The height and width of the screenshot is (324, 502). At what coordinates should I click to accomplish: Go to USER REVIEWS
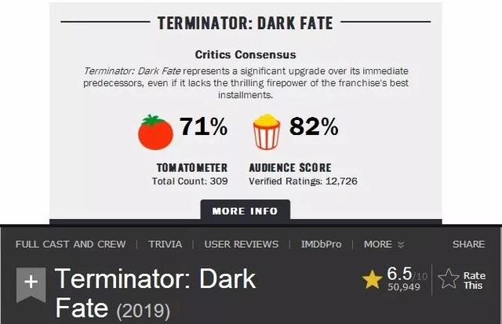(x=242, y=244)
